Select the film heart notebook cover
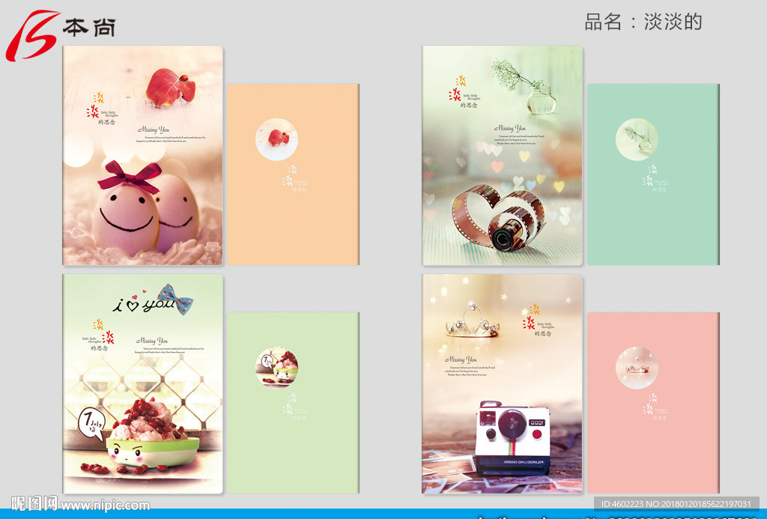Screen dimensions: 767x519 pos(503,156)
